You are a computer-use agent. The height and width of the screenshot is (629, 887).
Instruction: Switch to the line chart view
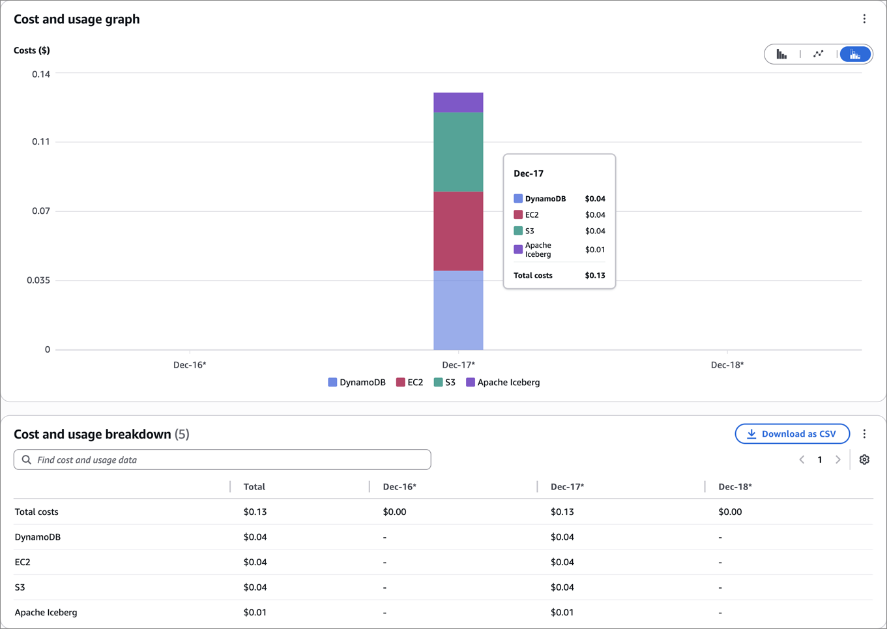818,54
